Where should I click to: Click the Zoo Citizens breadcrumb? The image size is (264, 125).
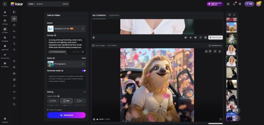tap(112, 45)
